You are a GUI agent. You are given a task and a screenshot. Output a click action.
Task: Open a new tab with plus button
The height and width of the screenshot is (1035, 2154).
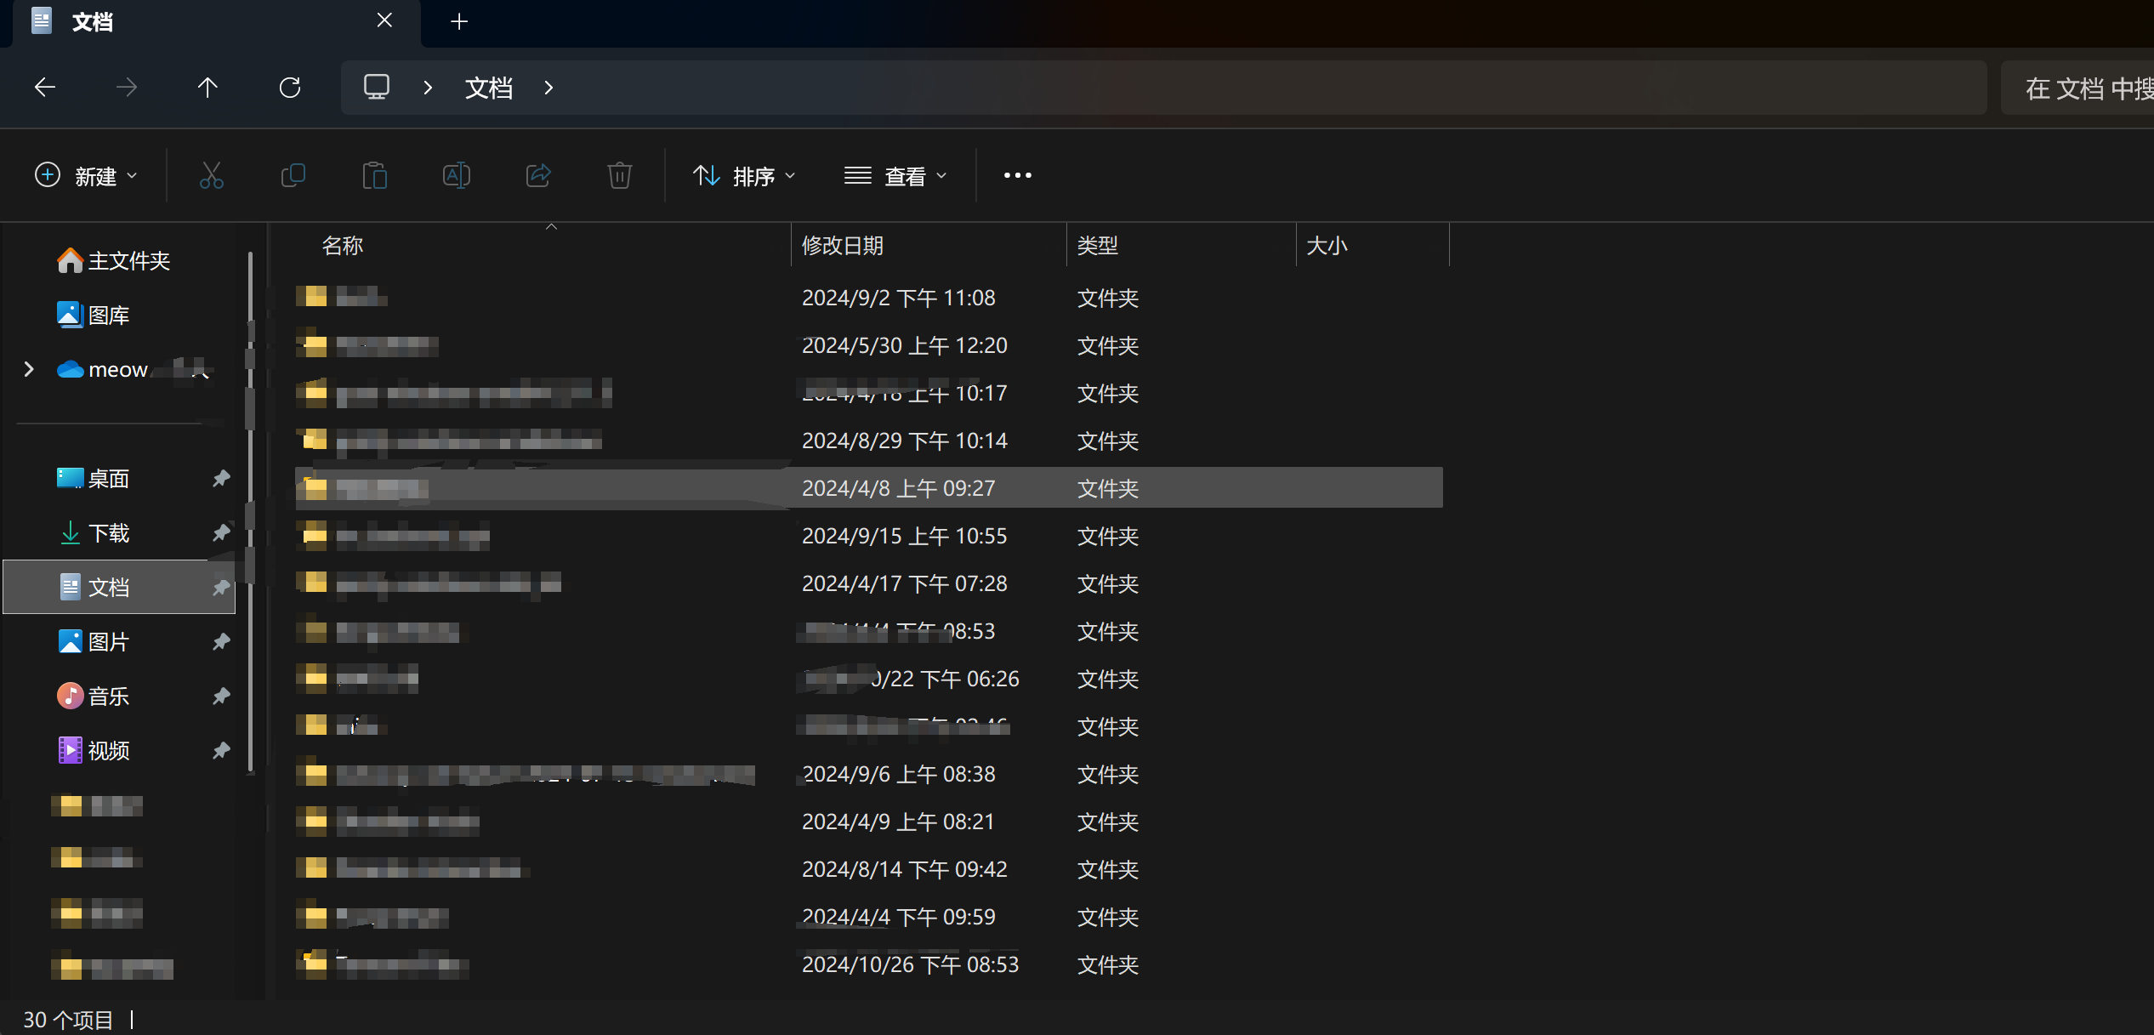459,21
